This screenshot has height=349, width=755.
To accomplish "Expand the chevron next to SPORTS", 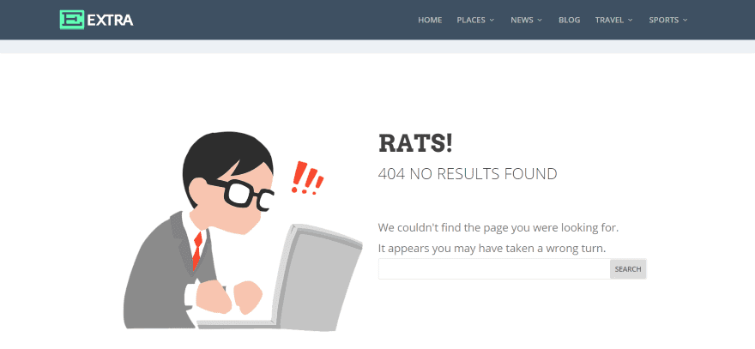I will click(685, 21).
